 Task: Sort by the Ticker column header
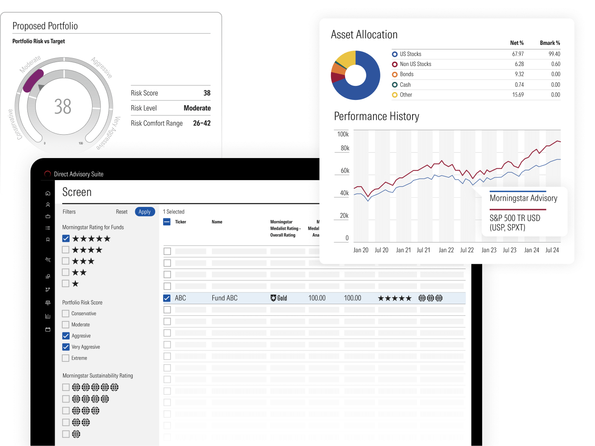[180, 222]
